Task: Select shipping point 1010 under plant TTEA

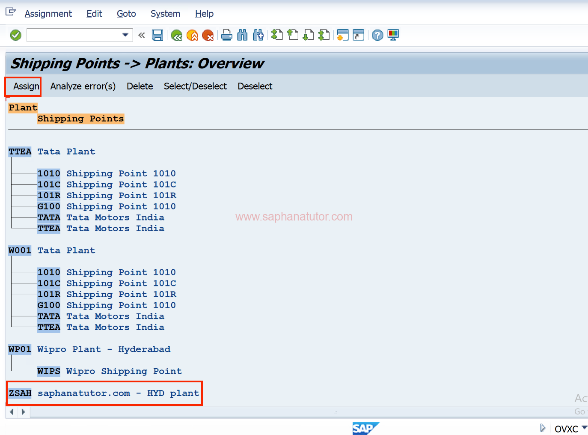Action: click(x=107, y=173)
